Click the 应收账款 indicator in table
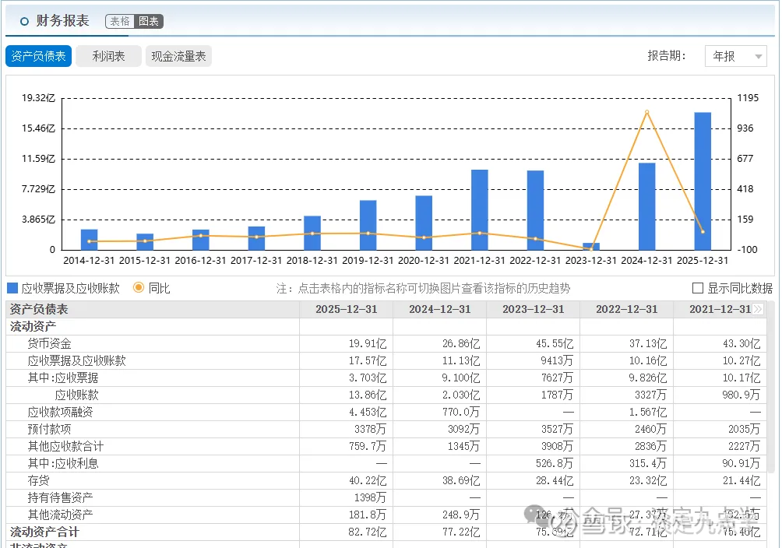The width and height of the screenshot is (782, 548). (x=76, y=395)
